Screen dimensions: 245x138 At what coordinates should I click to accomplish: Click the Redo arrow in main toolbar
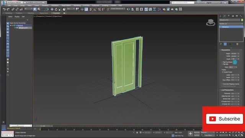click(x=8, y=9)
